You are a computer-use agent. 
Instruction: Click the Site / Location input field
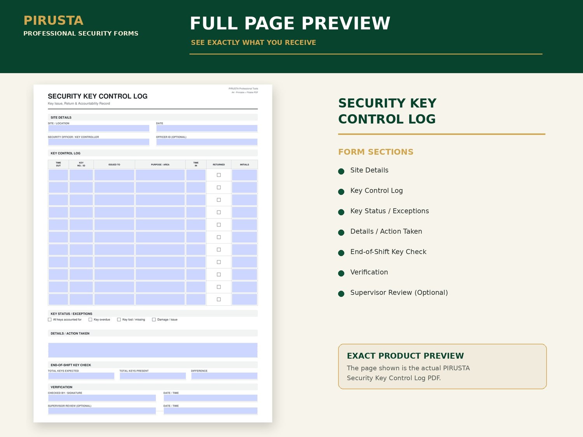[99, 128]
